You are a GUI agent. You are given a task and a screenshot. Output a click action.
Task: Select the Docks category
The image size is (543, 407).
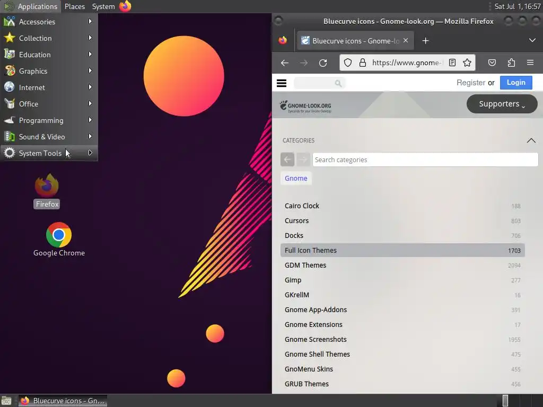click(402, 236)
